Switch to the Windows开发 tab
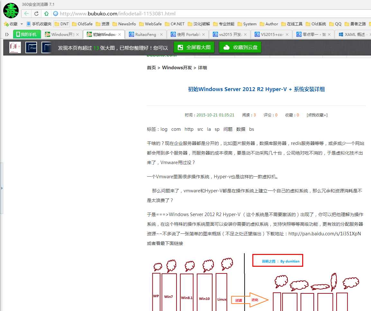 coord(62,34)
